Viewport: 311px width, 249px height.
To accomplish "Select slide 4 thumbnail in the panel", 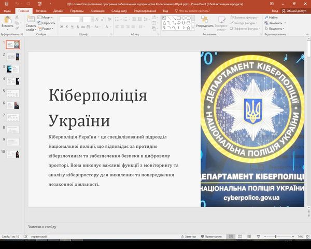I will tap(13, 81).
